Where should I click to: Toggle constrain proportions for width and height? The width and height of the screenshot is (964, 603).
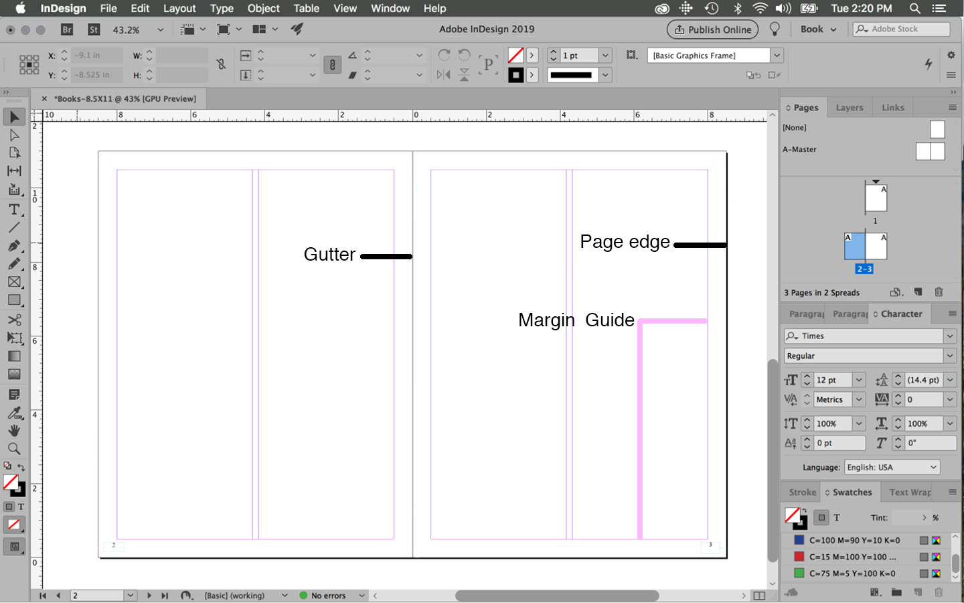221,64
